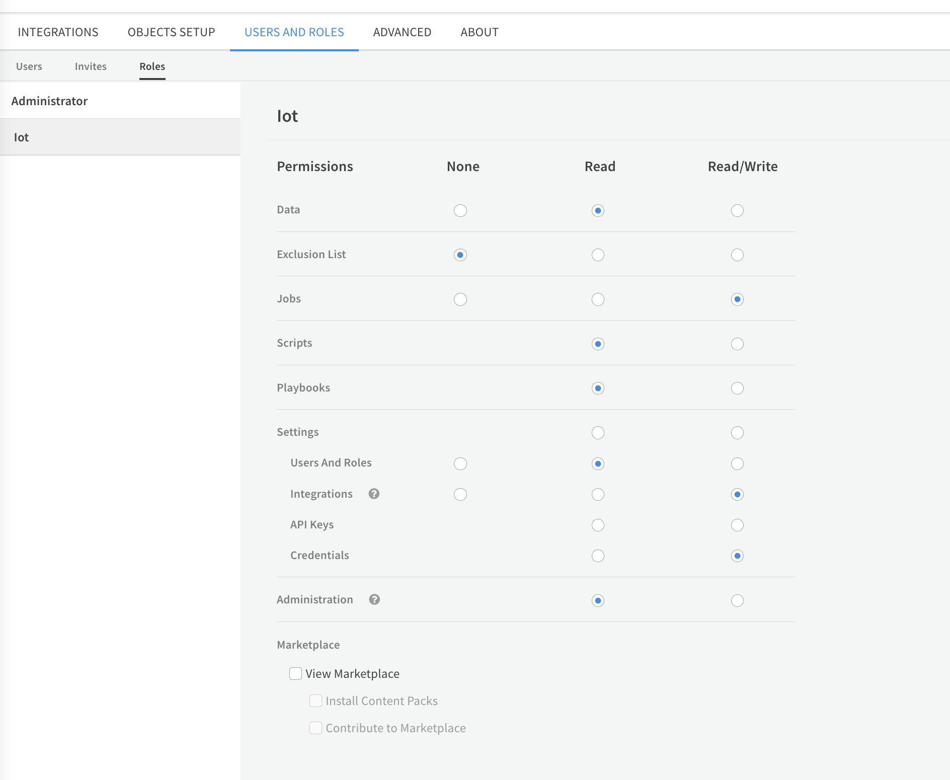This screenshot has height=780, width=950.
Task: Set Data permission to None
Action: pyautogui.click(x=460, y=210)
